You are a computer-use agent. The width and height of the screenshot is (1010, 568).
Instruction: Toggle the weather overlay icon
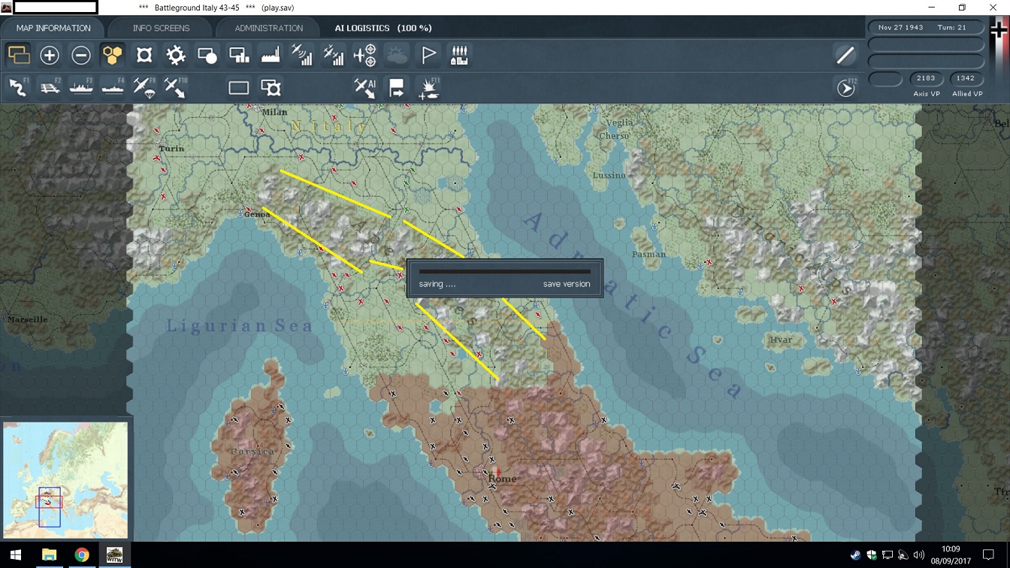coord(397,56)
